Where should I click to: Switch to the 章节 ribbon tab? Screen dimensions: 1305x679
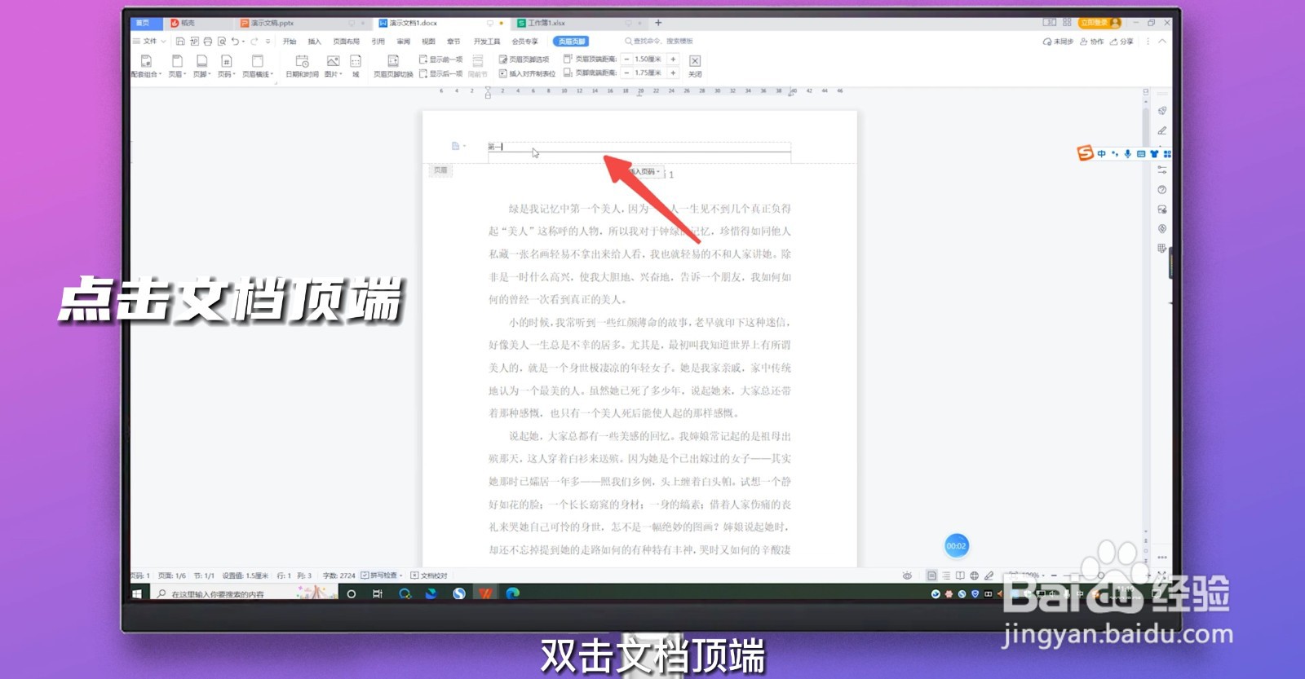(453, 42)
